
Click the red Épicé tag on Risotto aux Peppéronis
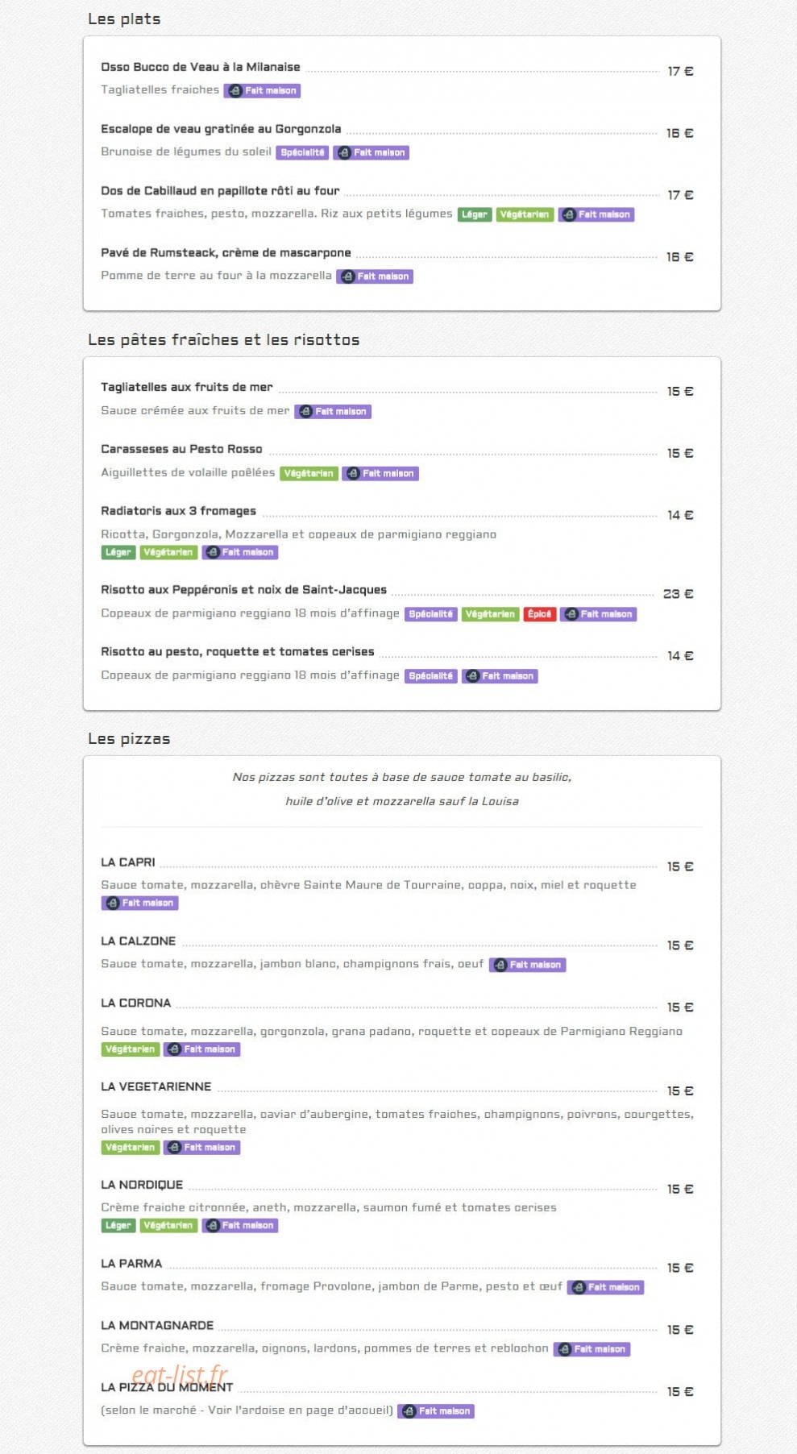(539, 614)
